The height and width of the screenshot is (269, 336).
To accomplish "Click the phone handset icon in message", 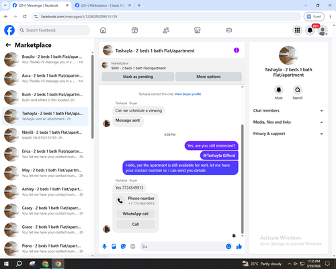I will [x=120, y=200].
